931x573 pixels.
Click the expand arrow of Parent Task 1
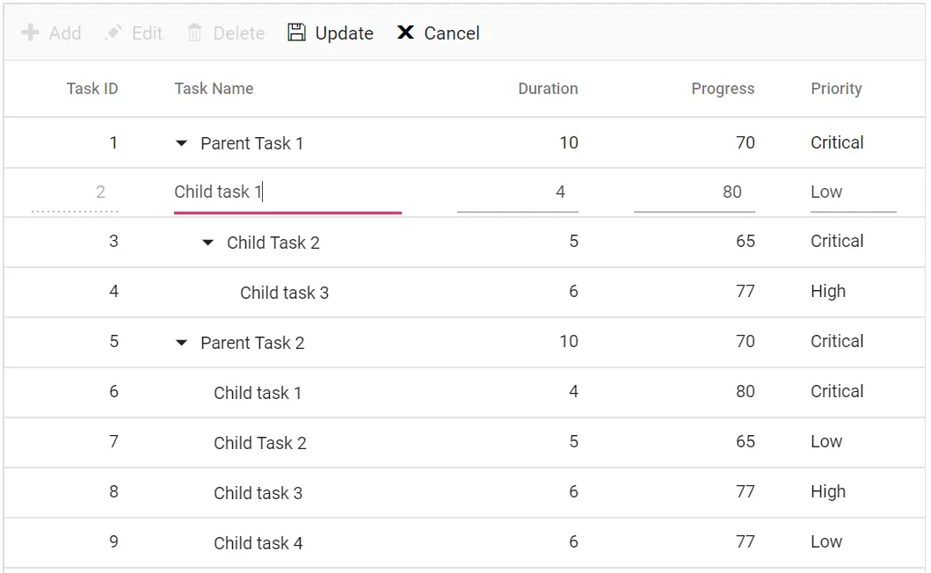181,142
